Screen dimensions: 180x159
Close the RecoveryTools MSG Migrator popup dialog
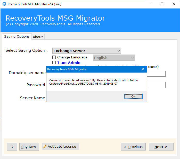pyautogui.click(x=143, y=69)
